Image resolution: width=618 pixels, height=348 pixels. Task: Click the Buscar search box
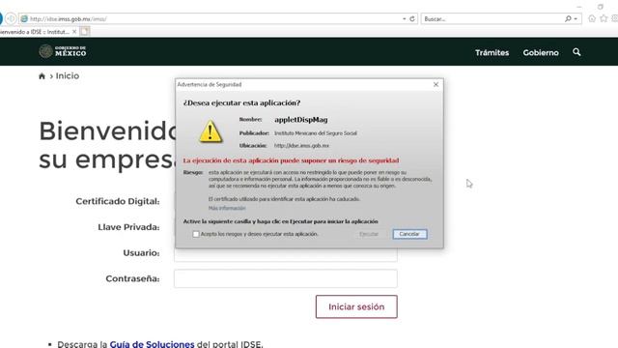(x=492, y=18)
